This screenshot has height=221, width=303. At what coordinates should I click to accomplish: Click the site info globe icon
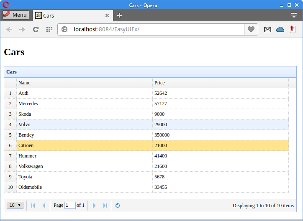[x=64, y=29]
